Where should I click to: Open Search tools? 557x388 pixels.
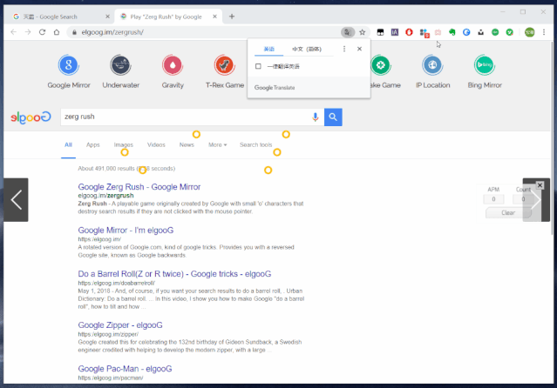click(255, 144)
